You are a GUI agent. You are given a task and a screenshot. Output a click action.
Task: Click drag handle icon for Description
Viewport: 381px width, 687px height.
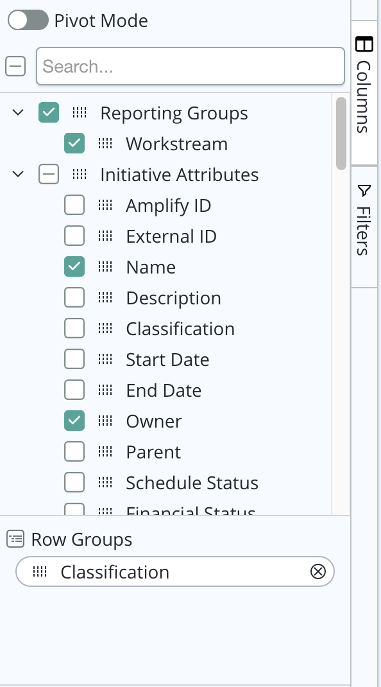[x=105, y=298]
